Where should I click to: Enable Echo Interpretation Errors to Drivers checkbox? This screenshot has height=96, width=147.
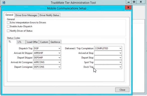(8, 23)
